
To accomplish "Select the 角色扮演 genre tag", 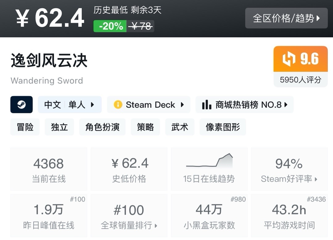I will pos(102,127).
